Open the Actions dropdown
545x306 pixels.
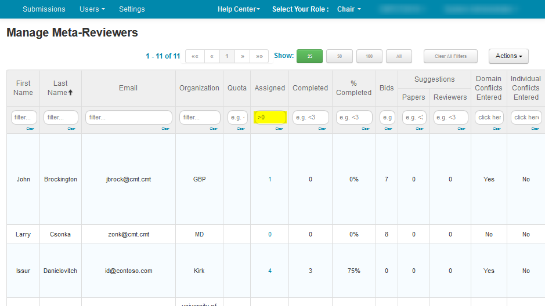508,56
